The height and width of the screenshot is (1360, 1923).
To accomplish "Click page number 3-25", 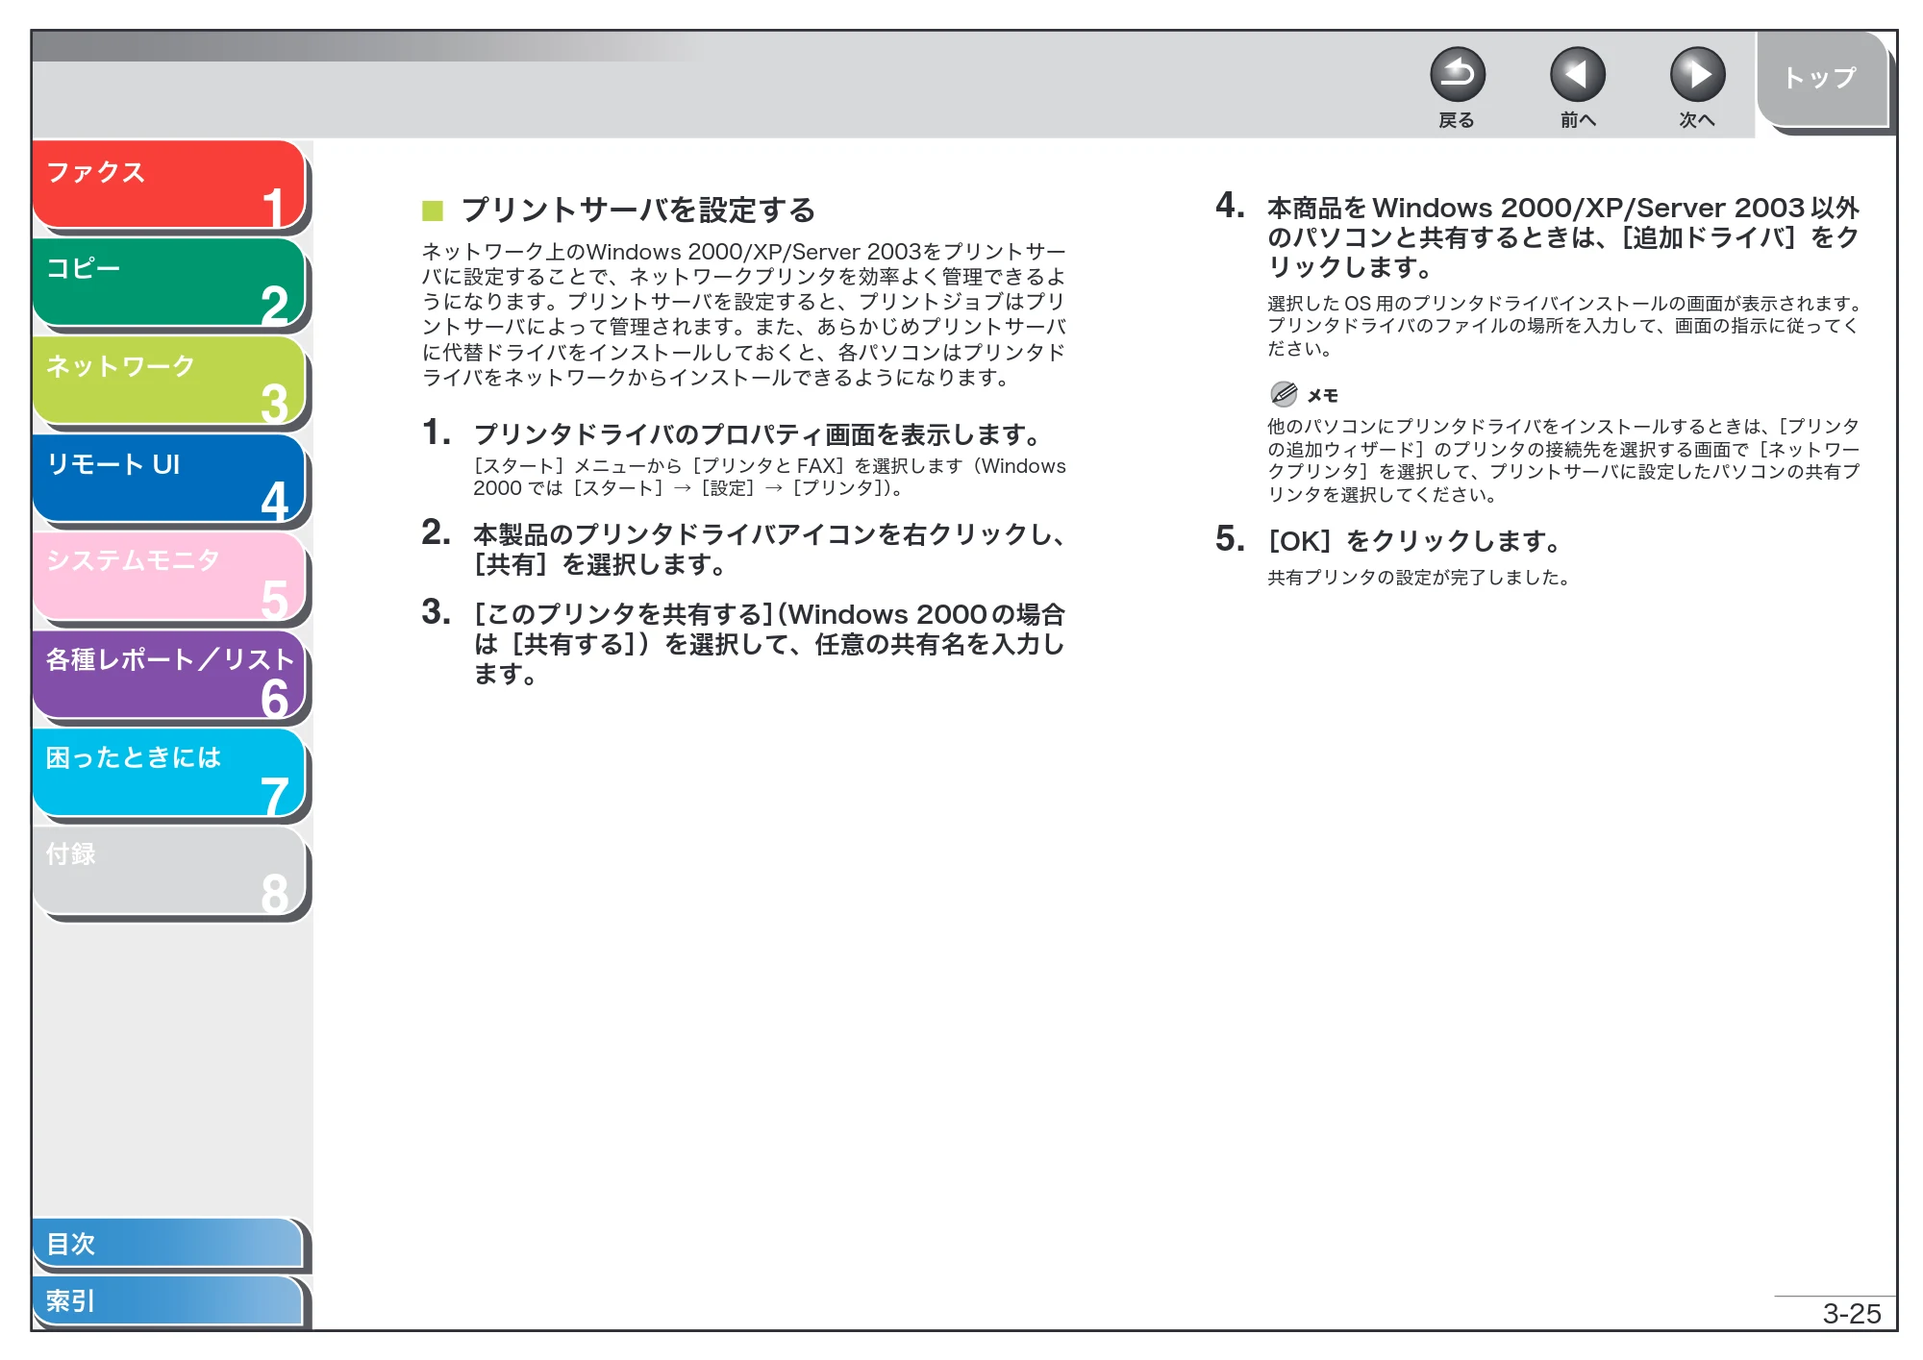I will 1852,1313.
